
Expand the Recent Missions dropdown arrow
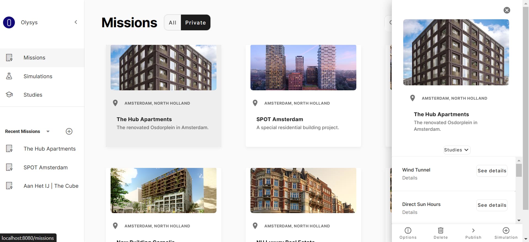48,131
